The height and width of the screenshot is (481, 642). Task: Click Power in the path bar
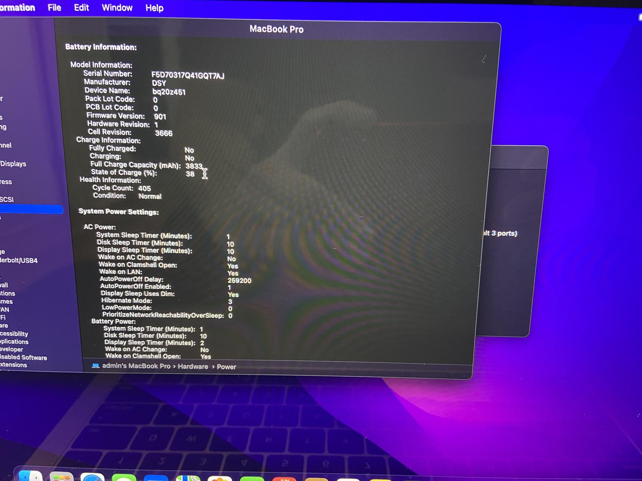[226, 367]
